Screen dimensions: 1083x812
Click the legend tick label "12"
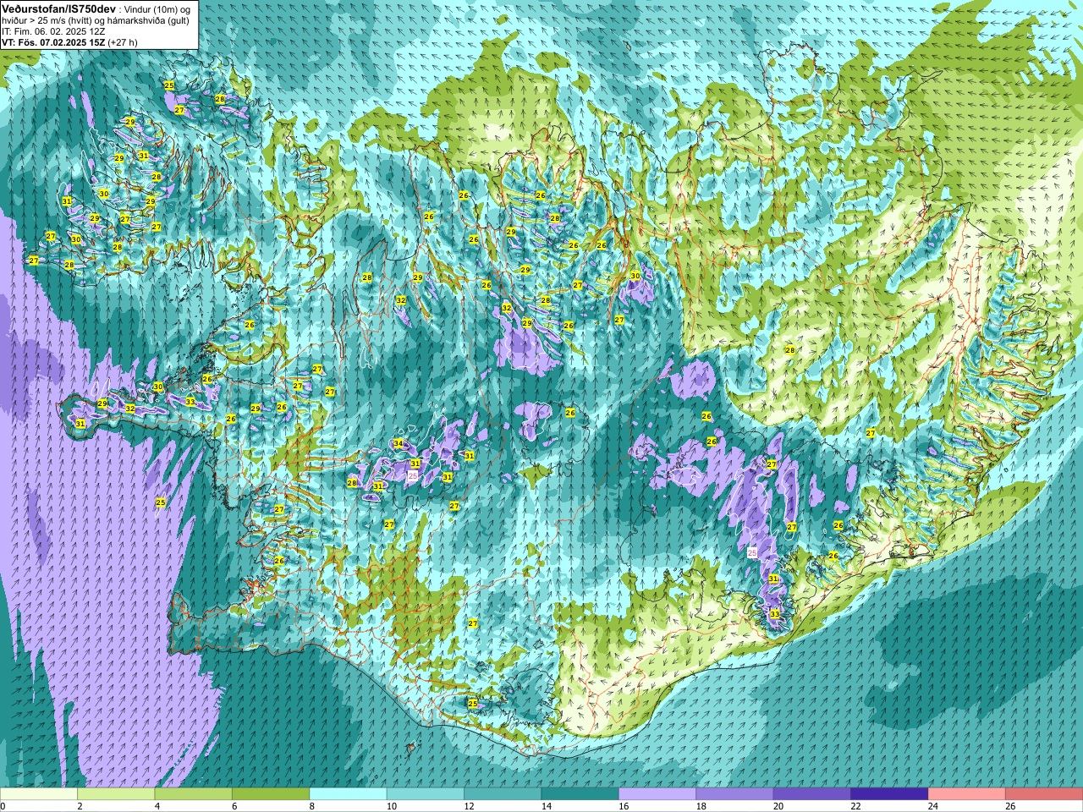point(469,806)
